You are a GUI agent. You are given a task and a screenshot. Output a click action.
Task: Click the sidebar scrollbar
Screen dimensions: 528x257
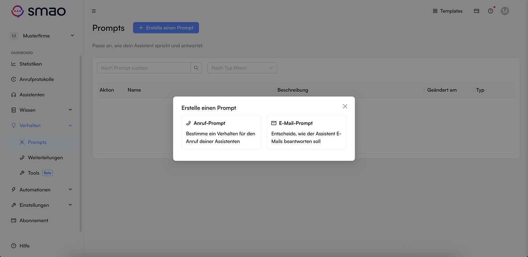[81, 143]
